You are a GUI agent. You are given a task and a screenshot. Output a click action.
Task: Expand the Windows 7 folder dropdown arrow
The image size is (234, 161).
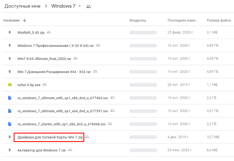[x=80, y=6]
